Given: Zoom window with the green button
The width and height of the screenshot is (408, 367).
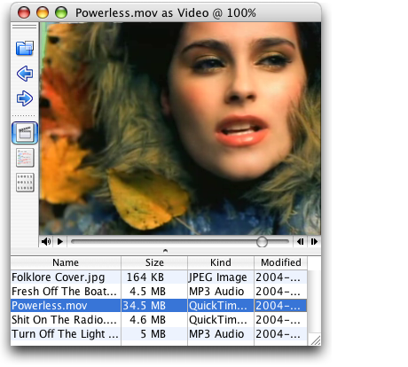Looking at the screenshot, I should click(x=61, y=12).
